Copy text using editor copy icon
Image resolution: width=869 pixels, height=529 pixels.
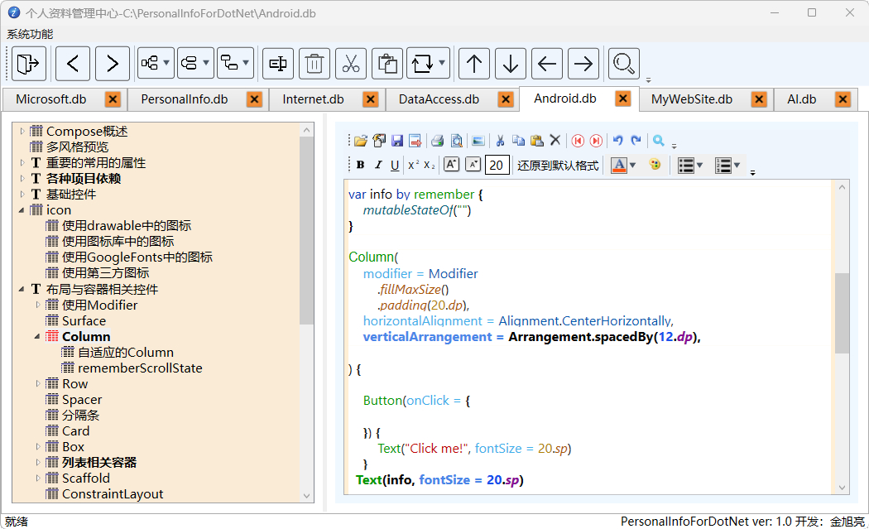[518, 141]
